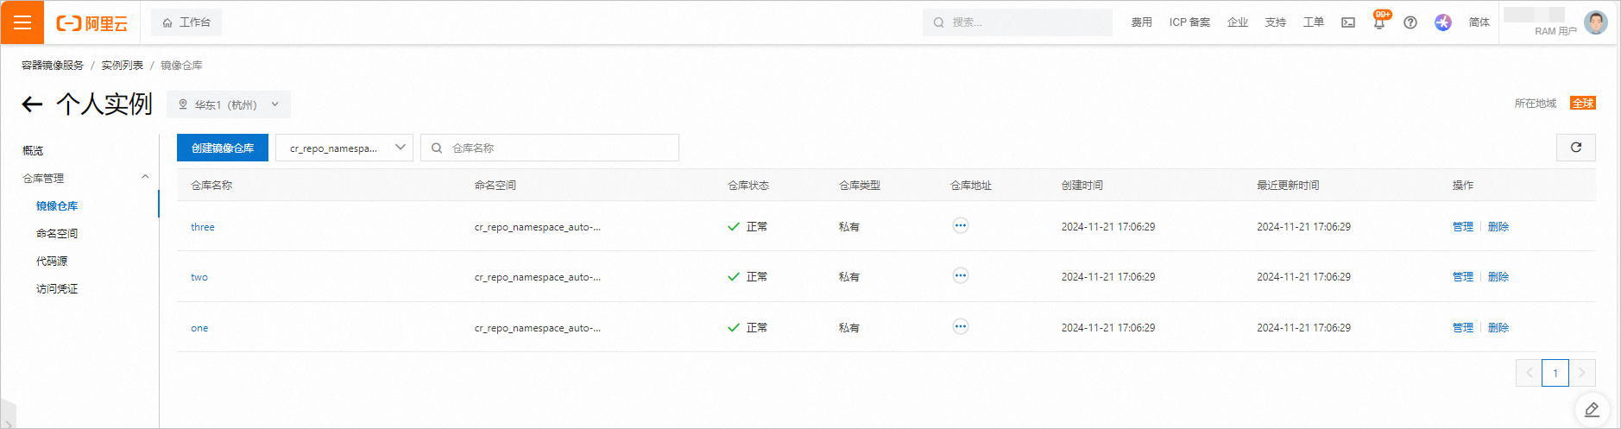Open the 简体 language selector
The width and height of the screenshot is (1621, 429).
point(1479,22)
